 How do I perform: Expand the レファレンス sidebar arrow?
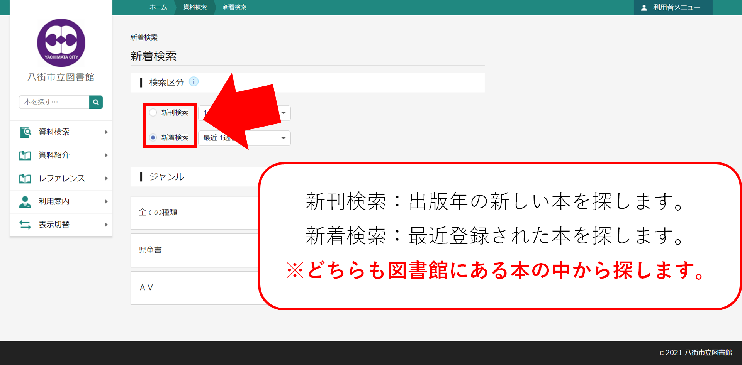click(106, 178)
